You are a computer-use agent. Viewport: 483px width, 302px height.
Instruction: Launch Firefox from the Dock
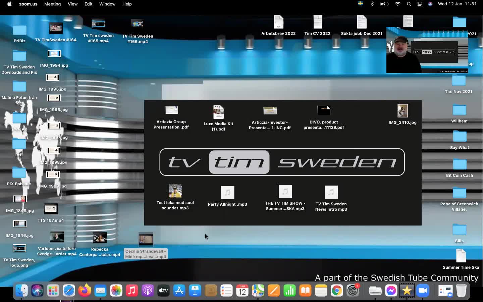coord(85,291)
